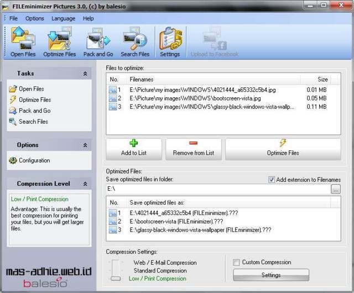Viewport: 354px width, 293px height.
Task: Collapse the Options panel
Action: pyautogui.click(x=85, y=145)
